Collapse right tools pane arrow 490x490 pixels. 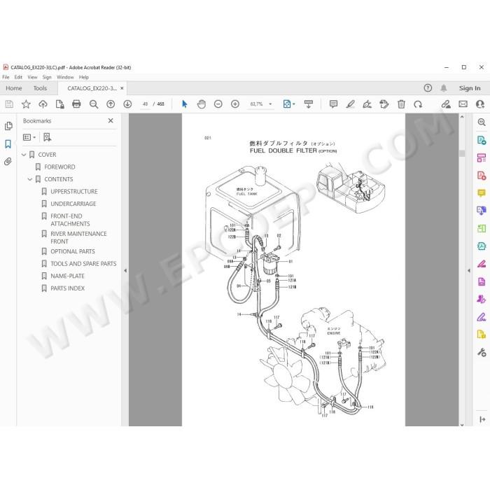pyautogui.click(x=469, y=271)
